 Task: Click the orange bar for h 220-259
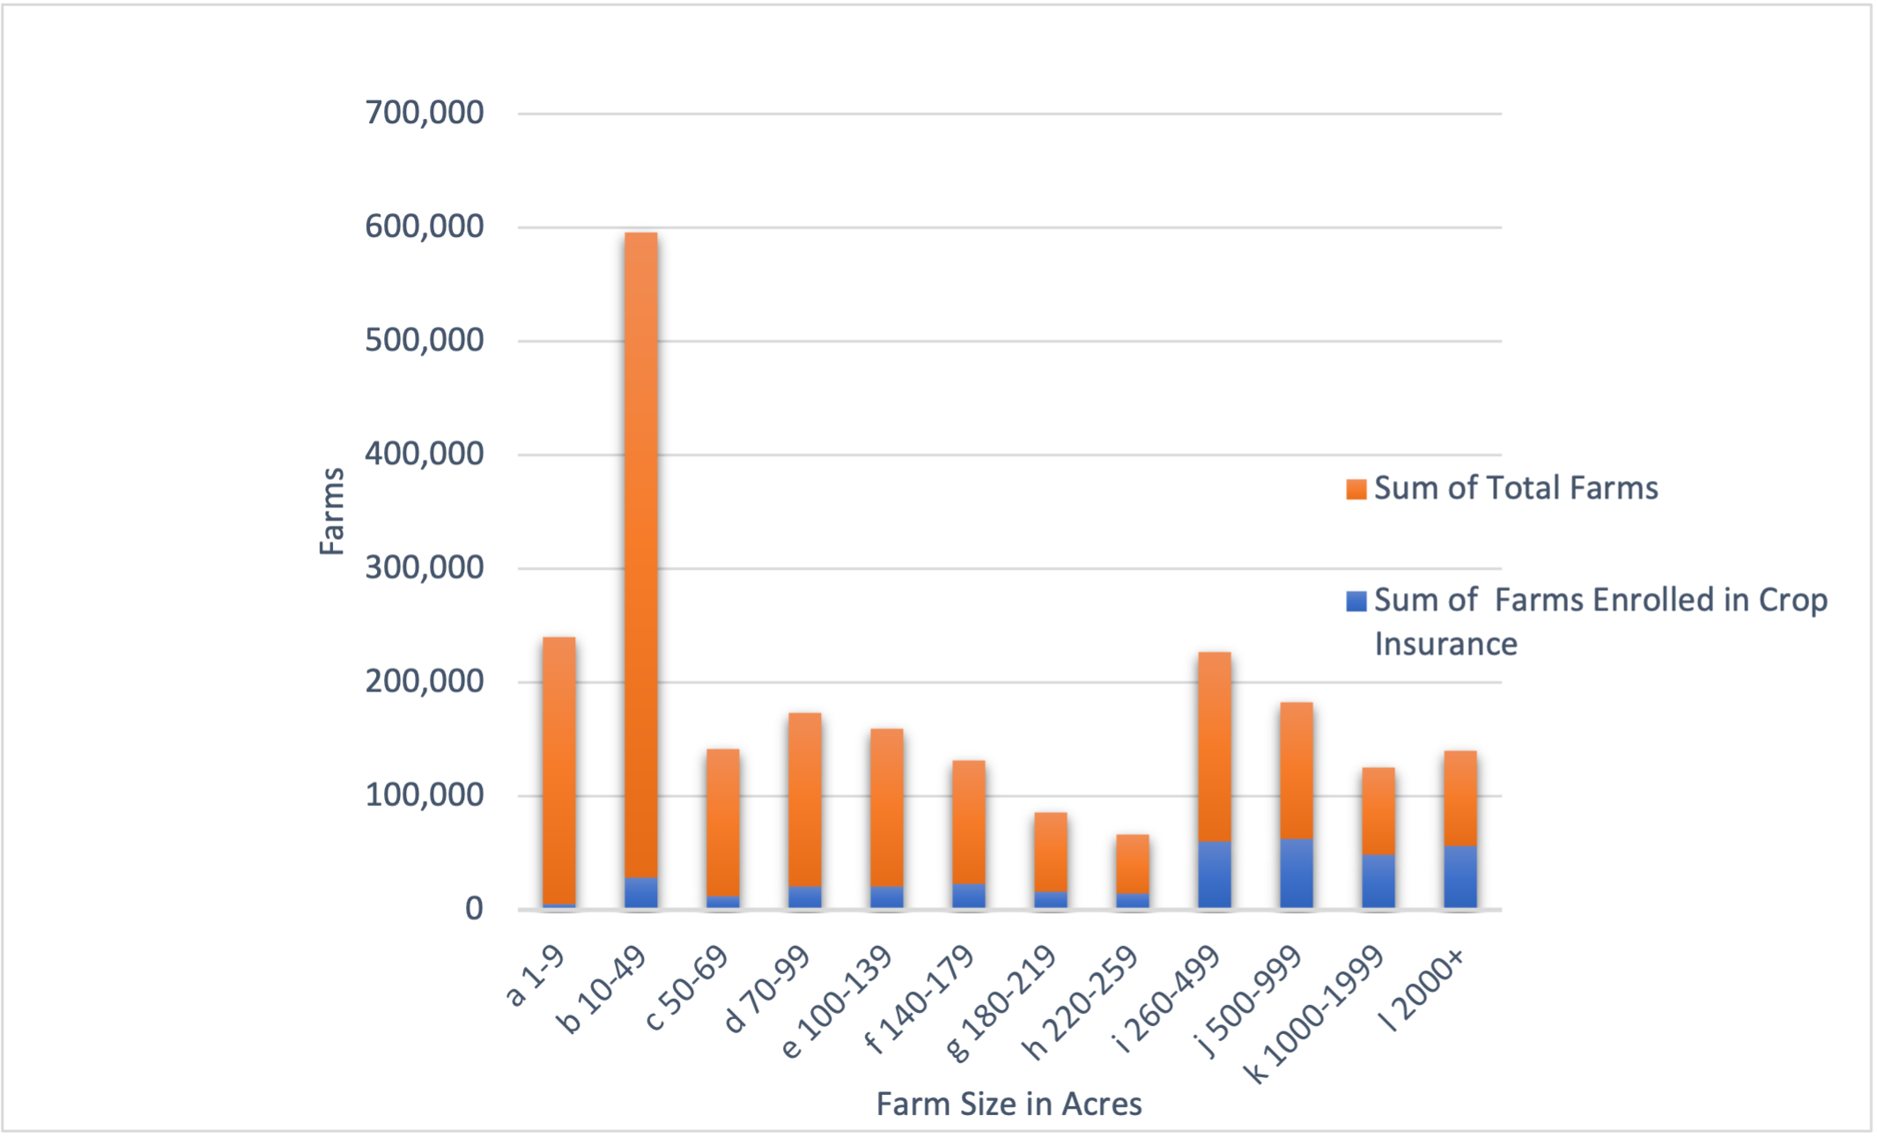(1132, 863)
